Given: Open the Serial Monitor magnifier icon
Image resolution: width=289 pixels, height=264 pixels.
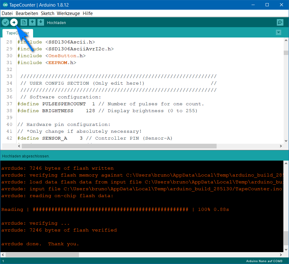Looking at the screenshot, I should tap(280, 22).
